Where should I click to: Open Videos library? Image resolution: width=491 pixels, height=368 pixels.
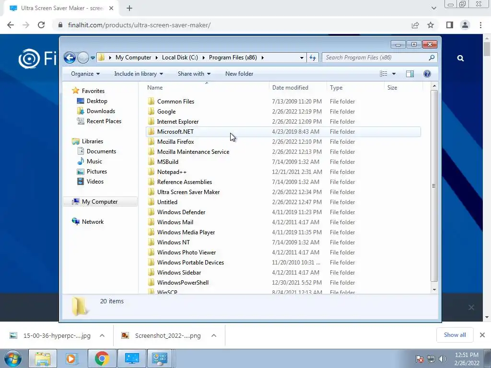(x=95, y=182)
